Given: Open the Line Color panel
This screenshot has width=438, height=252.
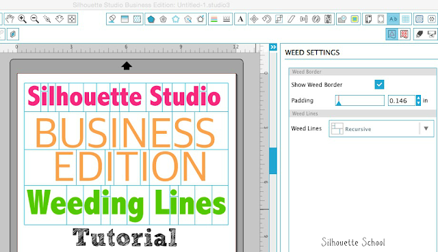Looking at the screenshot, I should 214,19.
